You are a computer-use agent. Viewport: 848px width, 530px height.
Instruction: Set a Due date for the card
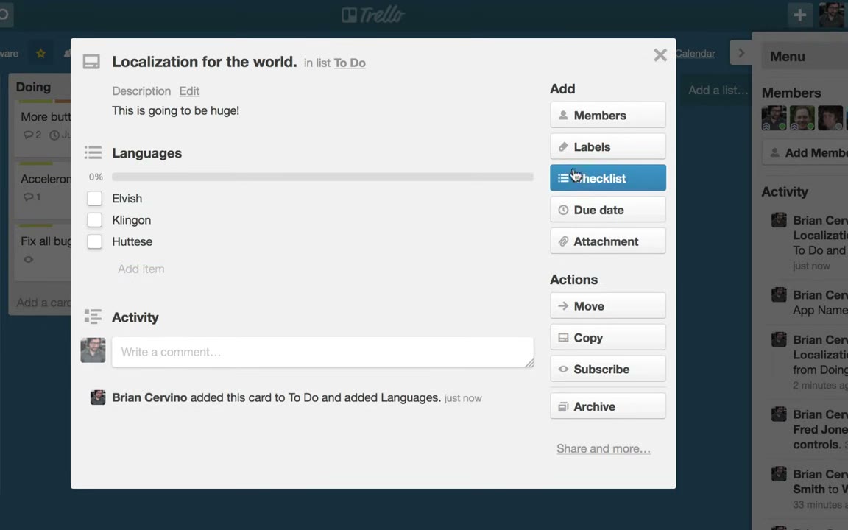(608, 210)
